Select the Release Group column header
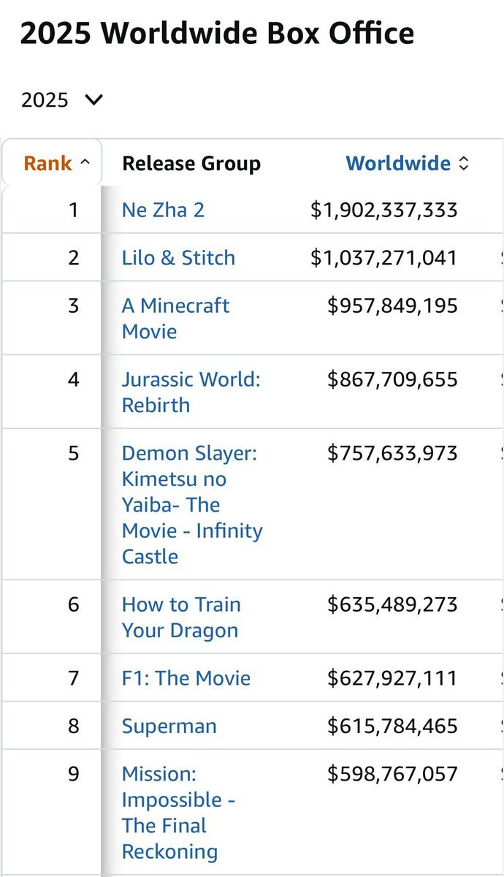Screen dimensions: 504x877 click(x=191, y=164)
